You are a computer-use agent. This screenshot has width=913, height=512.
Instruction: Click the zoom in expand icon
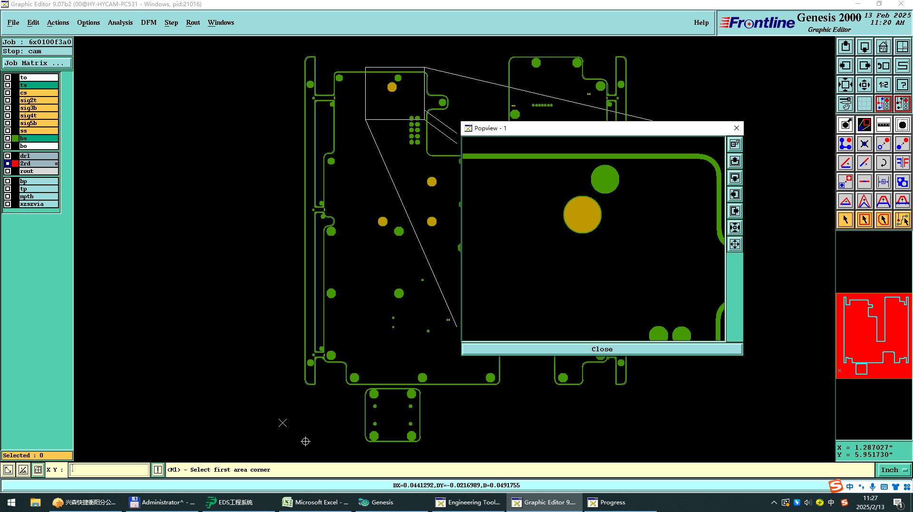[845, 85]
